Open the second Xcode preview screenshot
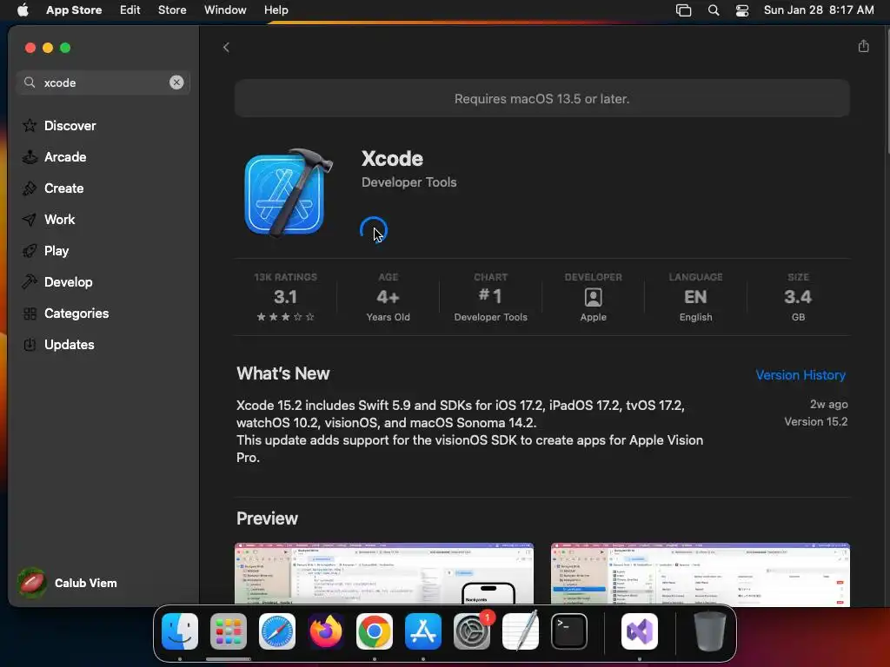Screen dimensions: 890x667 (700, 574)
